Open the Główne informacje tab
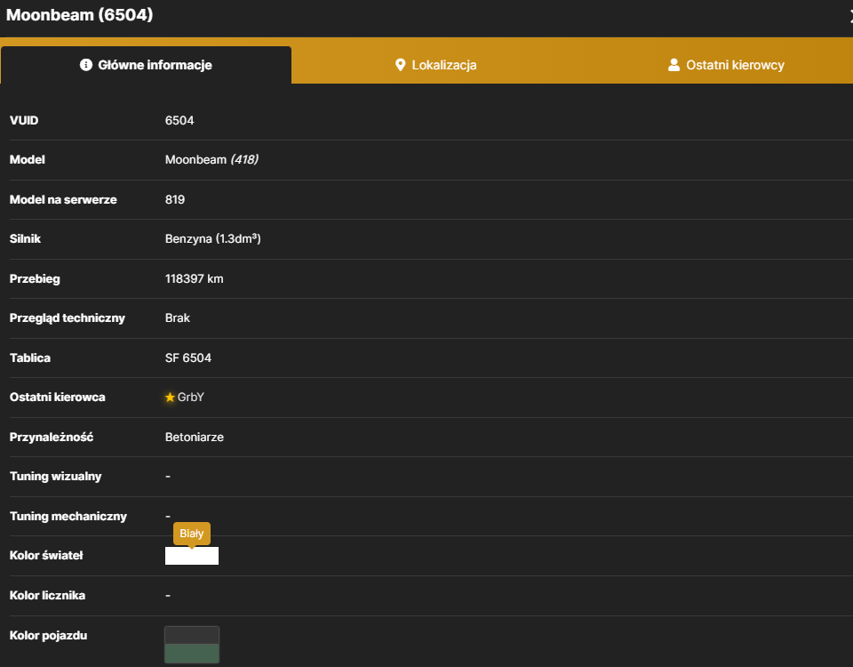The width and height of the screenshot is (853, 667). [x=146, y=65]
